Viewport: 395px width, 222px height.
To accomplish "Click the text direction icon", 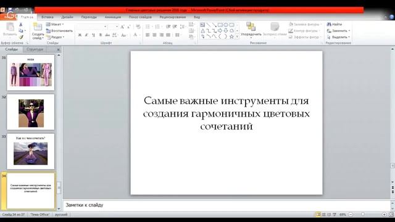I will tap(192, 25).
